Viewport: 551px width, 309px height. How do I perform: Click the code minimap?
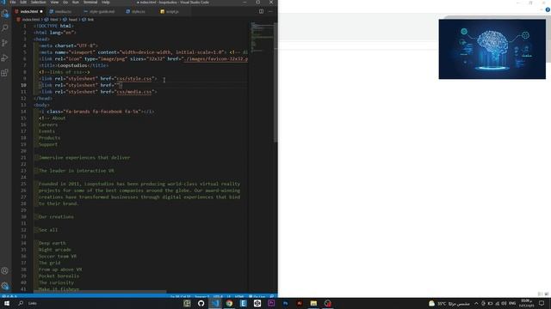coord(262,37)
